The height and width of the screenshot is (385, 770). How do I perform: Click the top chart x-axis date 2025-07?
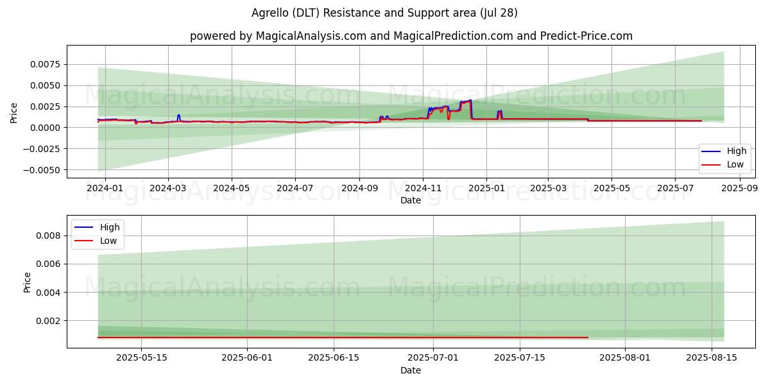(x=674, y=188)
